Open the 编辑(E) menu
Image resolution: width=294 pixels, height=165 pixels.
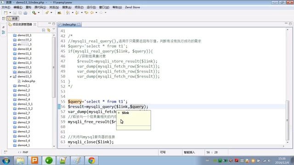click(18, 7)
